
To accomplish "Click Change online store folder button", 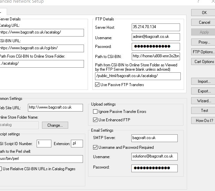I will click(55, 125).
